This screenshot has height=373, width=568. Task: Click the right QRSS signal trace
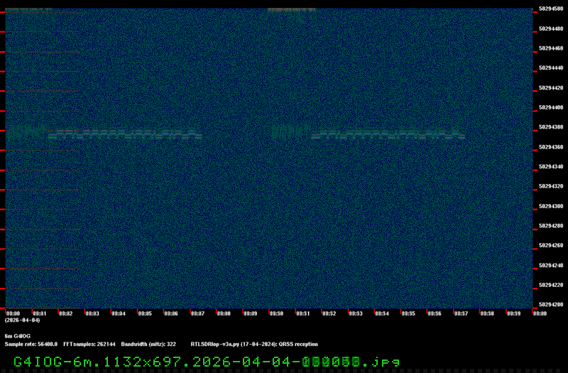tap(369, 133)
